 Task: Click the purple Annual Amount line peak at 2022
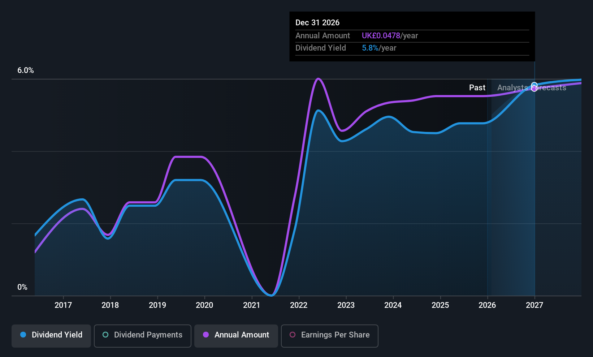pos(319,79)
